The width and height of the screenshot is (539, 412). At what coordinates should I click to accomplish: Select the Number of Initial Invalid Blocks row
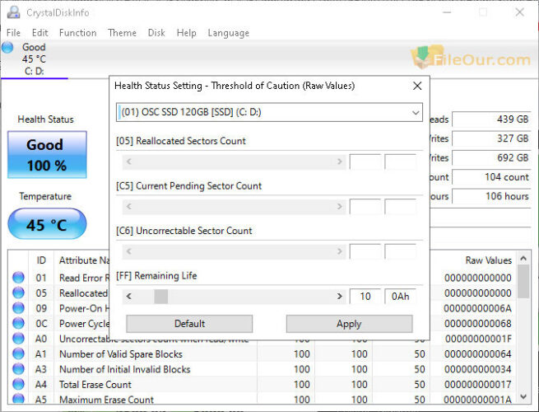[263, 369]
